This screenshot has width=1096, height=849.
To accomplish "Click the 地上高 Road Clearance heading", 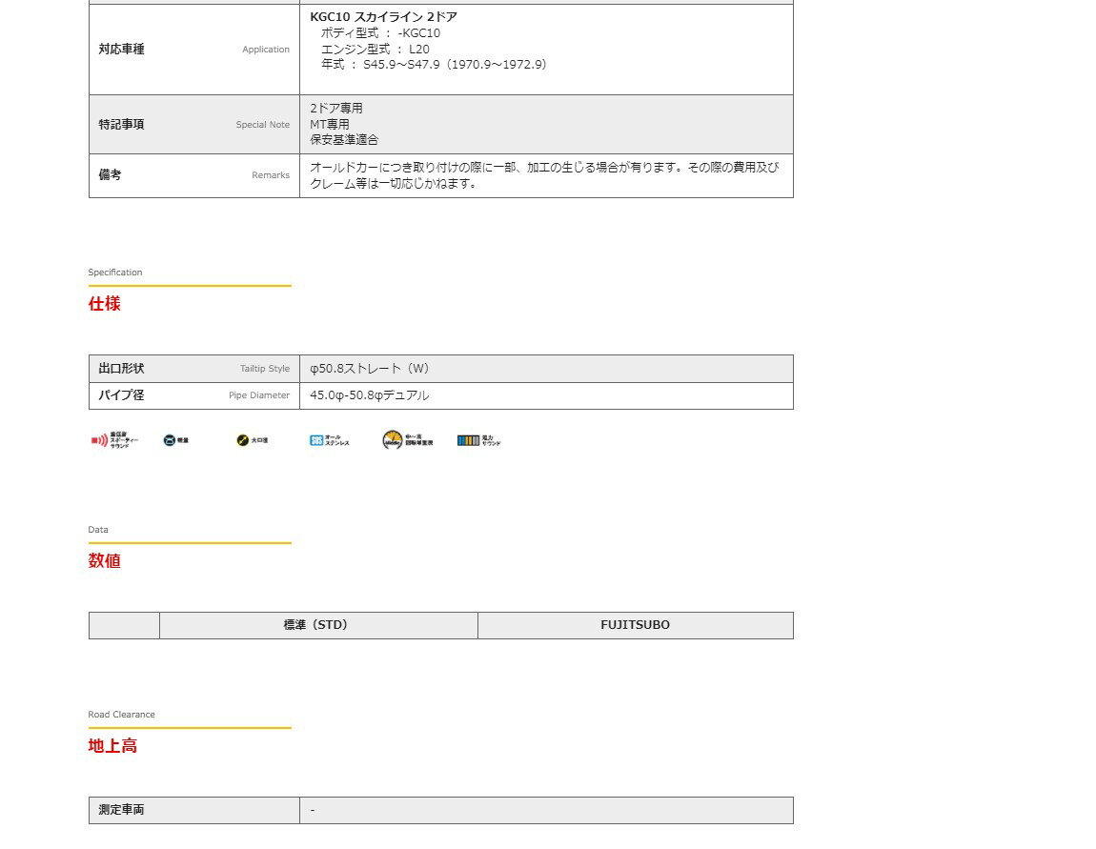I will pos(112,745).
